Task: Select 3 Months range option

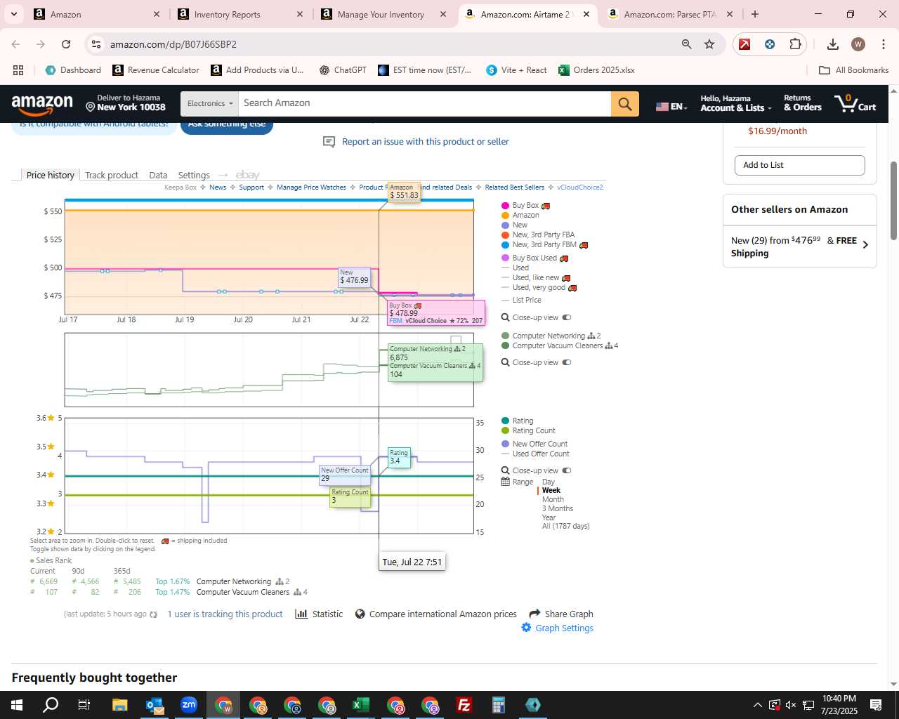Action: (558, 509)
